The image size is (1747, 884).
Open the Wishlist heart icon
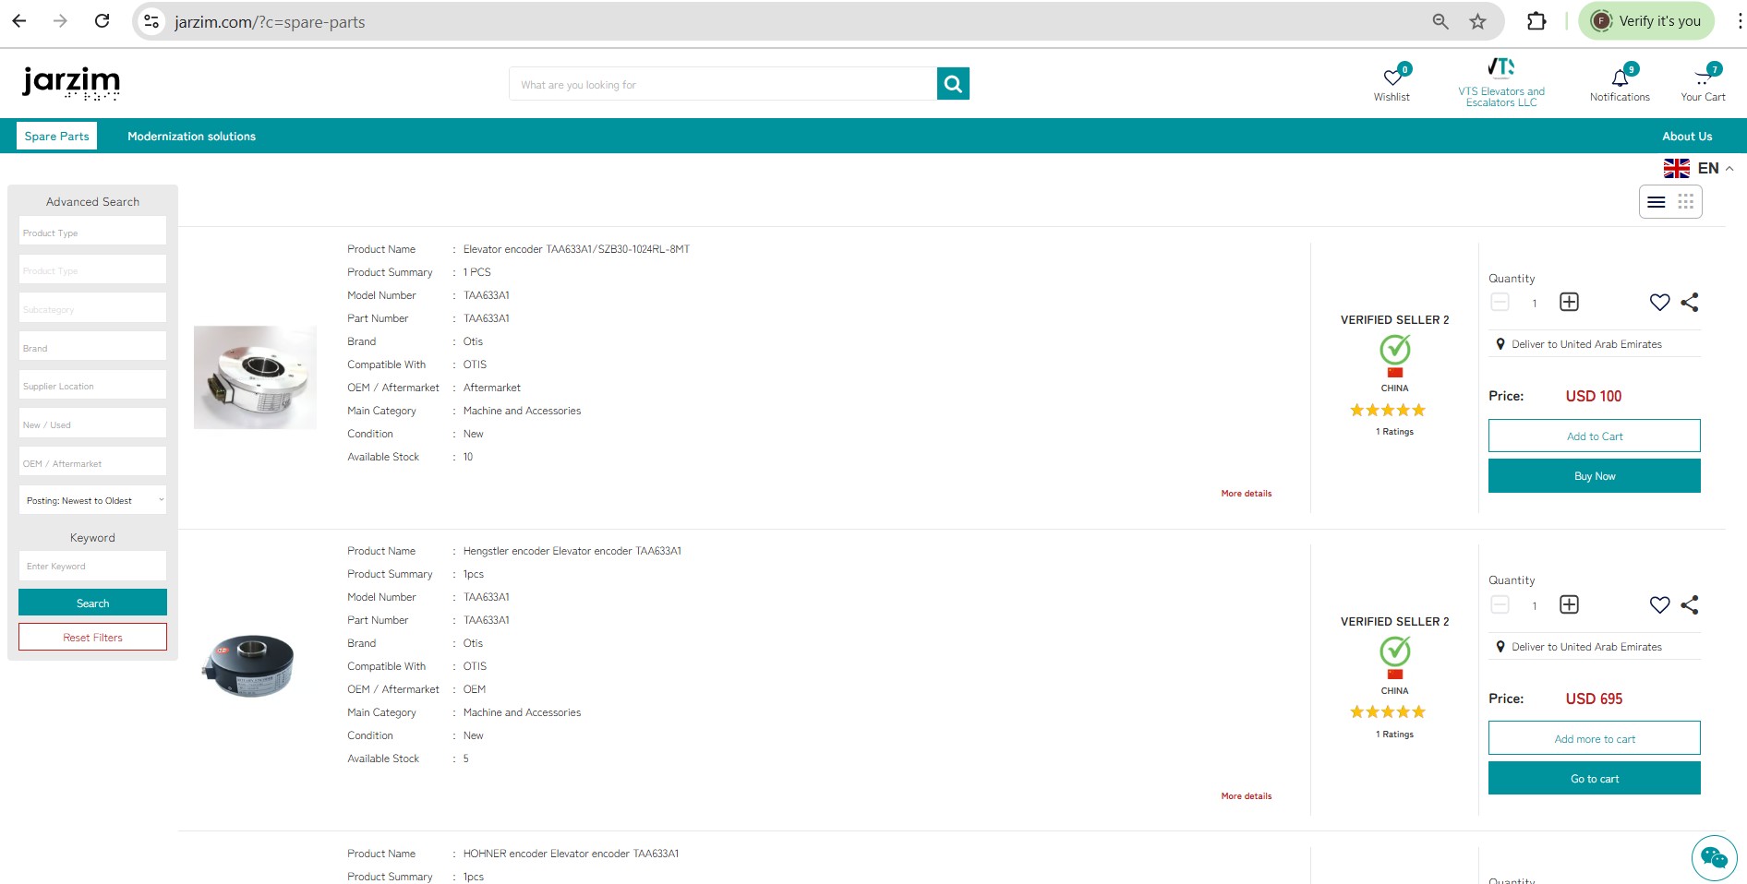point(1392,78)
